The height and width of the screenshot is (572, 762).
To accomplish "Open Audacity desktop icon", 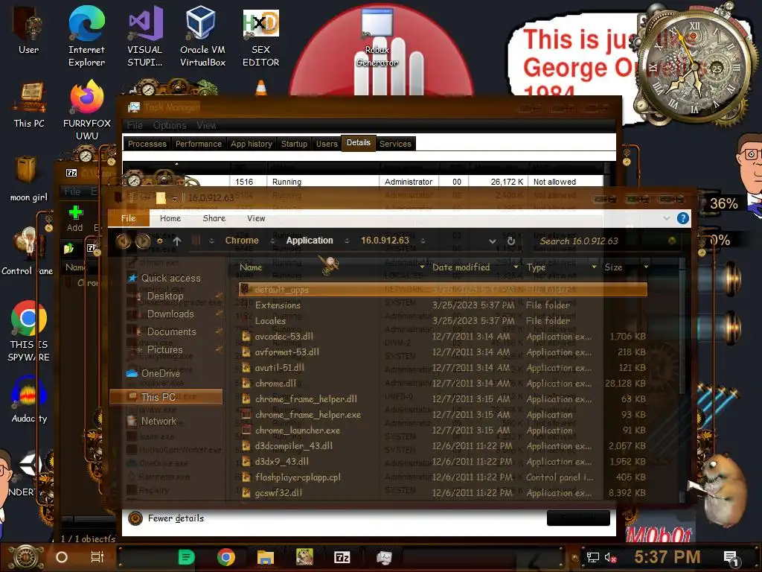I will click(29, 400).
